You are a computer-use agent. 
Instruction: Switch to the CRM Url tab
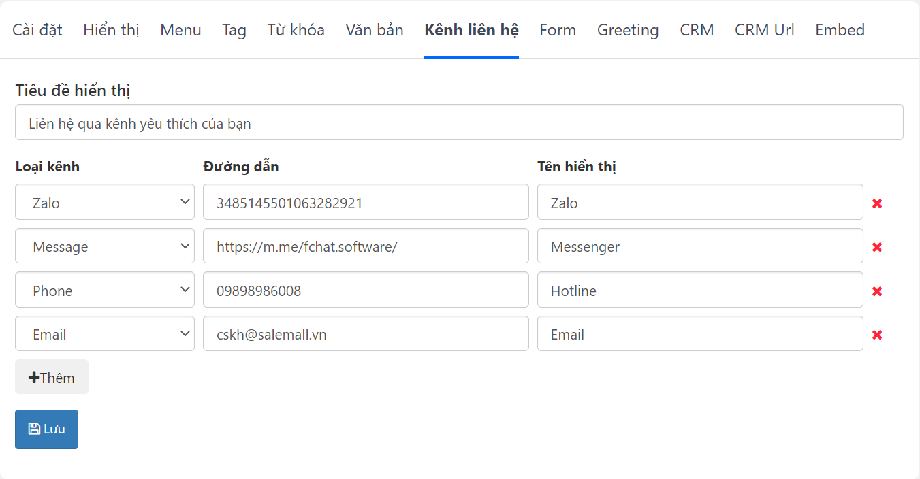(x=765, y=30)
